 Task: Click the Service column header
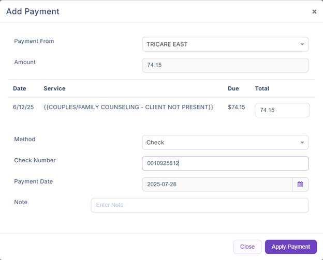click(54, 88)
